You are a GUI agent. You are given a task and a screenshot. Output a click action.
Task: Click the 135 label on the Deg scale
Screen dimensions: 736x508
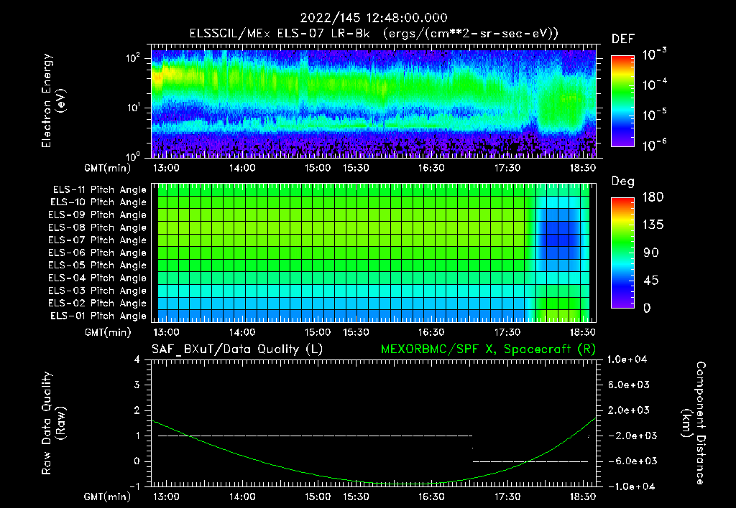pyautogui.click(x=653, y=225)
